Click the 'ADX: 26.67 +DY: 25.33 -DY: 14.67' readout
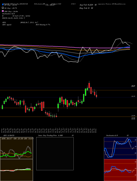The height and width of the screenshot is (181, 137). pos(17,139)
